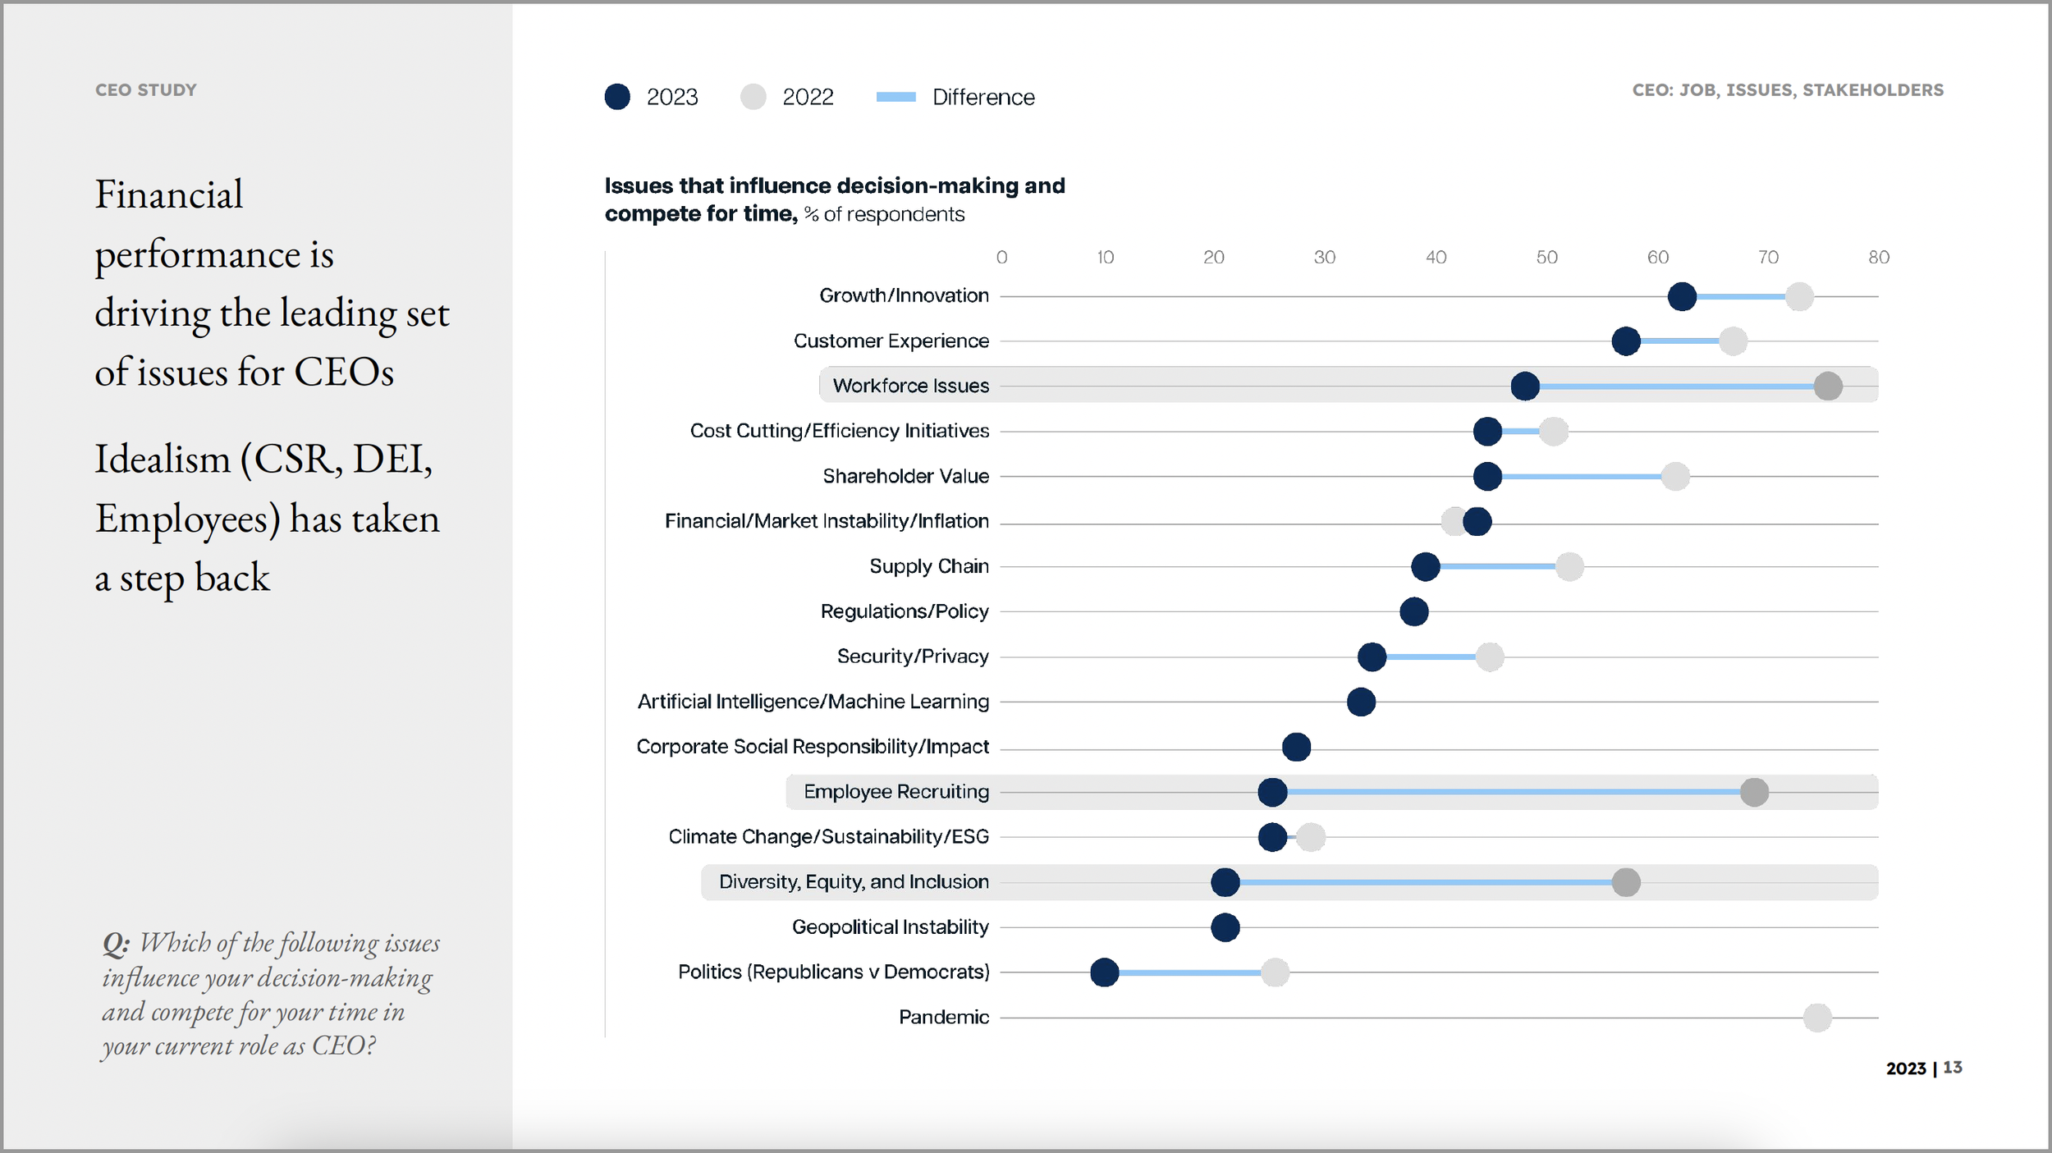Image resolution: width=2052 pixels, height=1153 pixels.
Task: Expand the highlighted Workforce Issues row
Action: point(911,385)
